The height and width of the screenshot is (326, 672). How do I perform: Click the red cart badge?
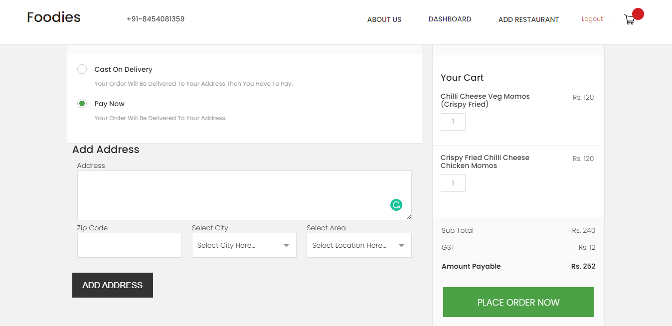point(638,14)
